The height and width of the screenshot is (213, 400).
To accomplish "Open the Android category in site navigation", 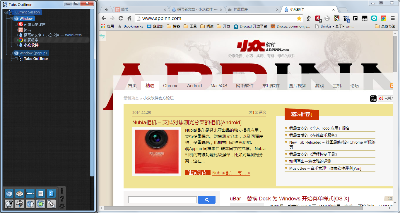I will [x=194, y=85].
